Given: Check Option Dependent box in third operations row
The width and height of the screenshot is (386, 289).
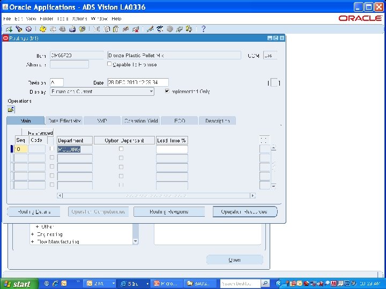Looking at the screenshot, I should point(121,167).
